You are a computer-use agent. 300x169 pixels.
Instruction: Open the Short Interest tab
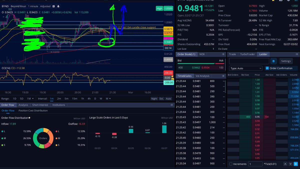point(40,105)
